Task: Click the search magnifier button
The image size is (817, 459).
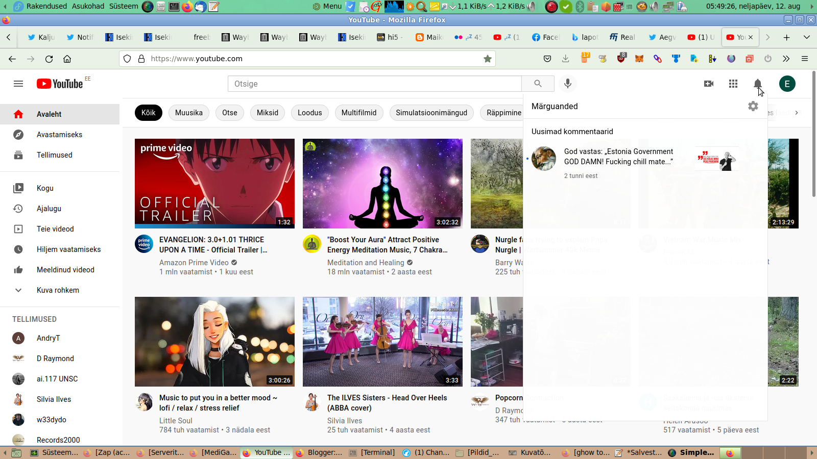Action: click(538, 84)
